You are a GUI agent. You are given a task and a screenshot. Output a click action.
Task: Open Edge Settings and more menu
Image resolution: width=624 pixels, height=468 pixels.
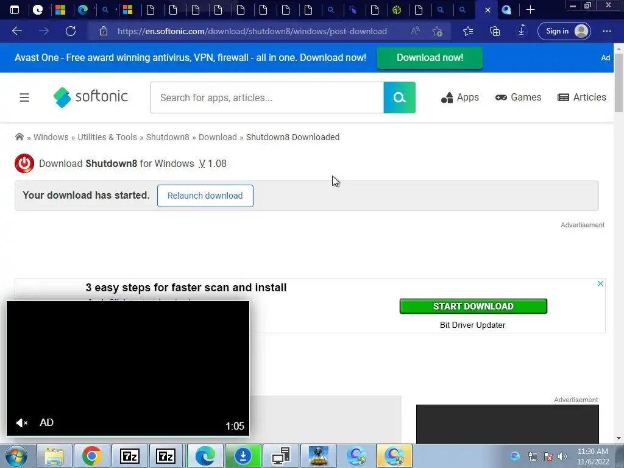pos(607,31)
